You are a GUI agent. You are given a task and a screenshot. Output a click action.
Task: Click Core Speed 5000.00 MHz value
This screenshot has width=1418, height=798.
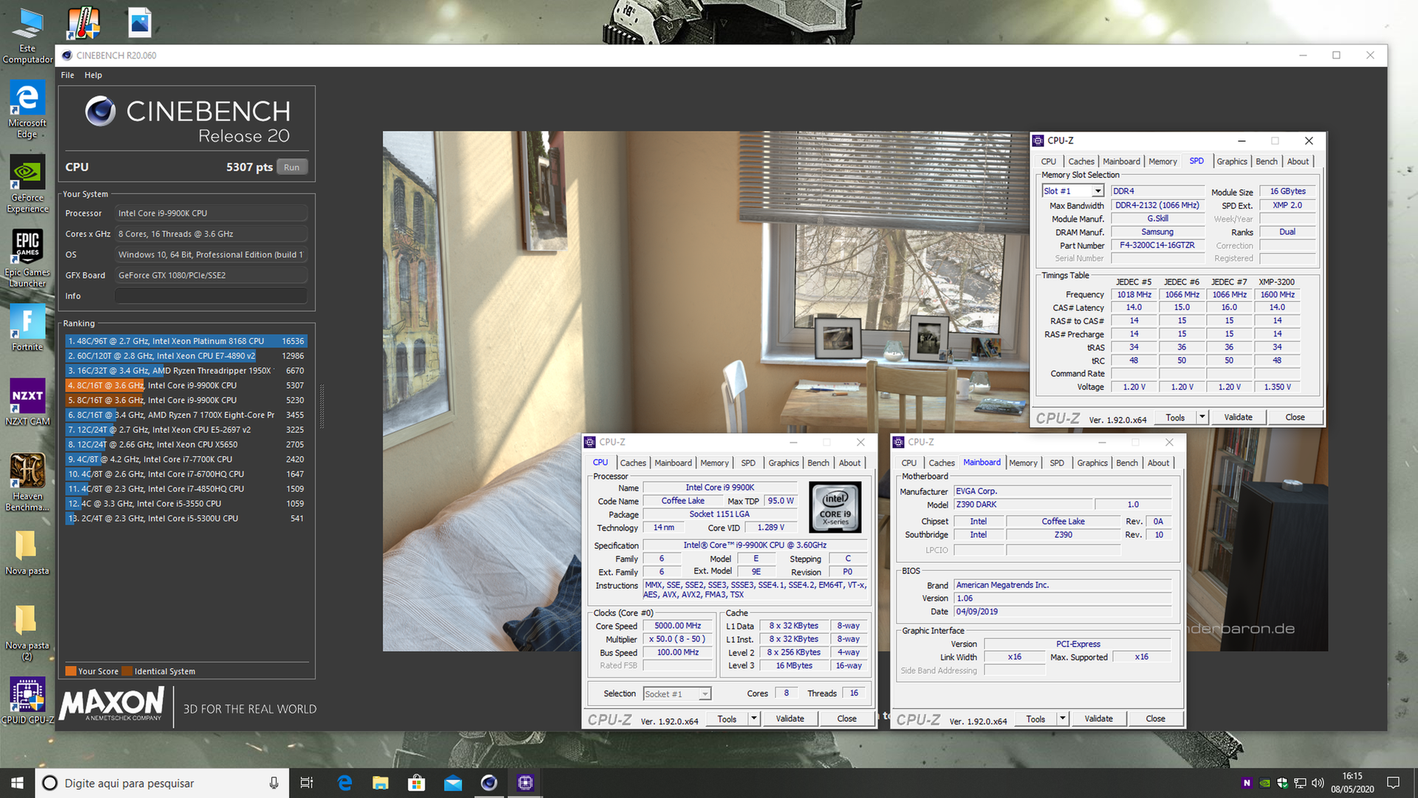click(677, 626)
